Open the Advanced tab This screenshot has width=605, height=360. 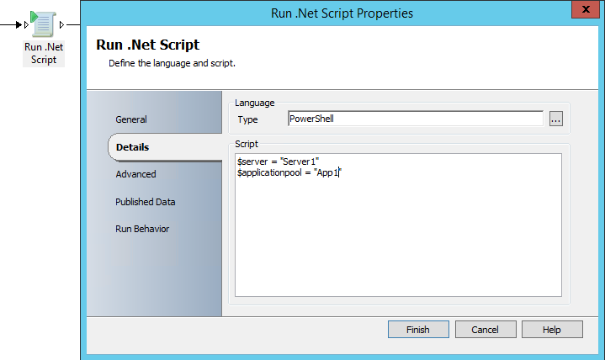[x=135, y=174]
